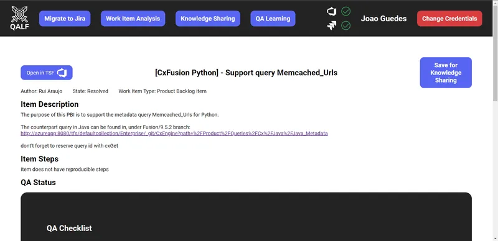The width and height of the screenshot is (498, 241).
Task: Click the State: Resolved label
Action: (90, 91)
